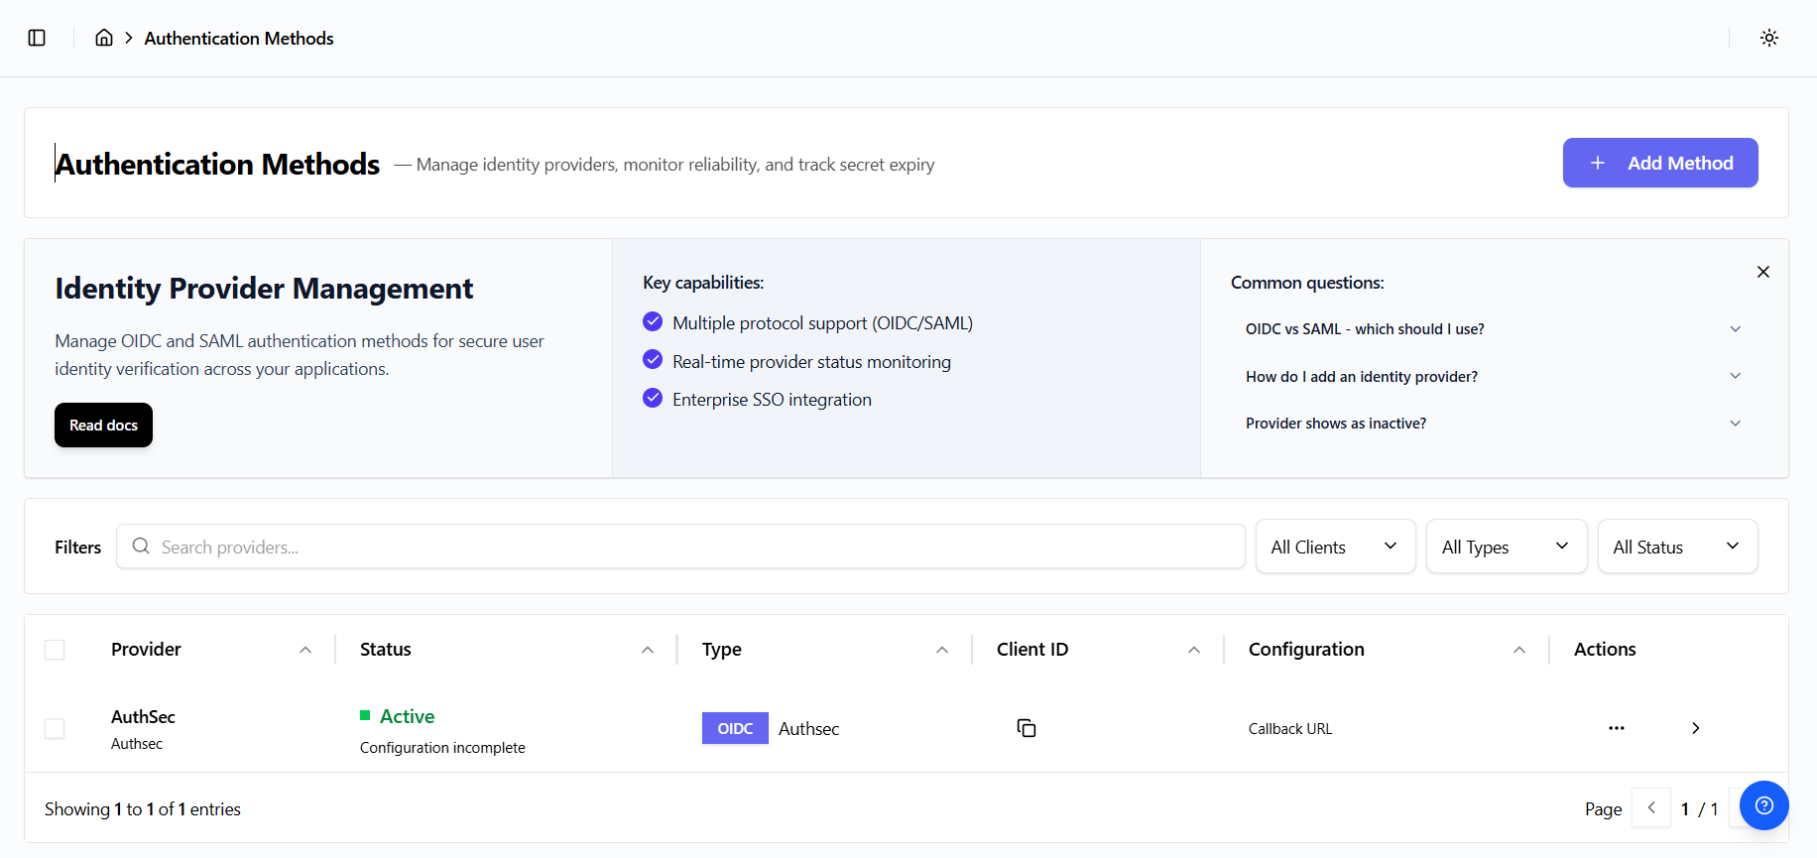Click the 'Showing 1 to 1 of 1 entries' text
Viewport: 1817px width, 858px height.
(x=143, y=809)
